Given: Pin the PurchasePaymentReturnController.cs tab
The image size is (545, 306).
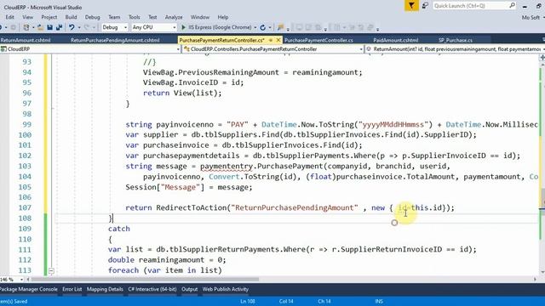Looking at the screenshot, I should pos(271,40).
